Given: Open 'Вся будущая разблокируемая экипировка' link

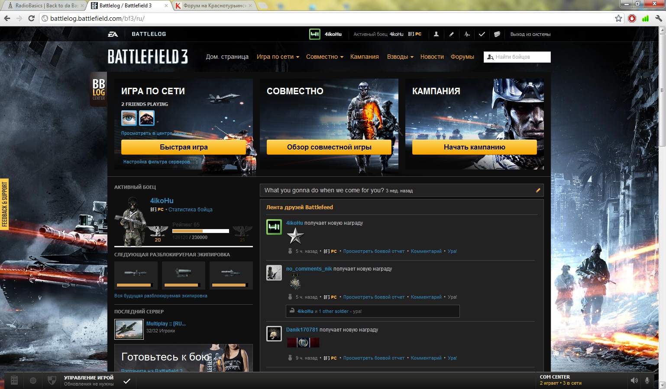Looking at the screenshot, I should [161, 296].
